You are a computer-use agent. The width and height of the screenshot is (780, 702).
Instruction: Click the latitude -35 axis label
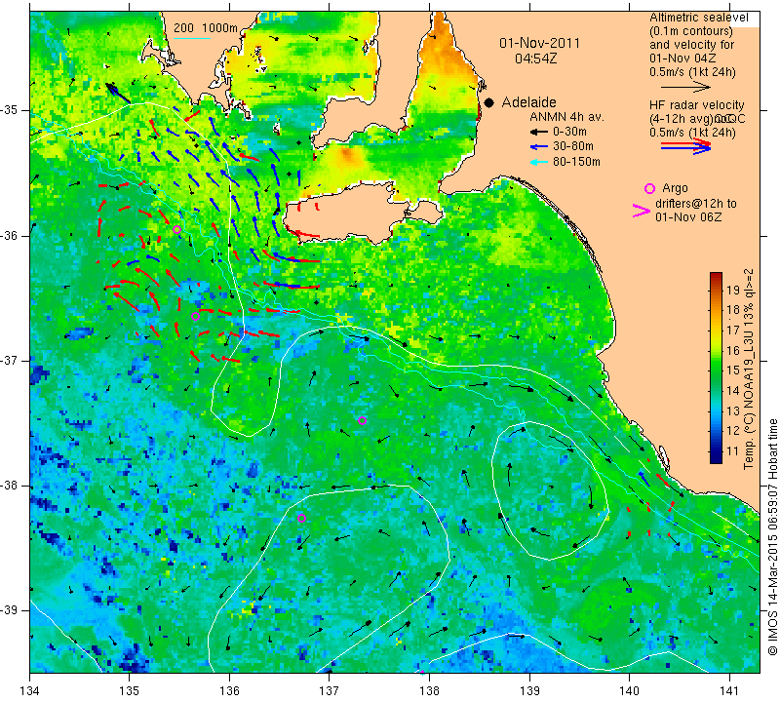point(10,110)
